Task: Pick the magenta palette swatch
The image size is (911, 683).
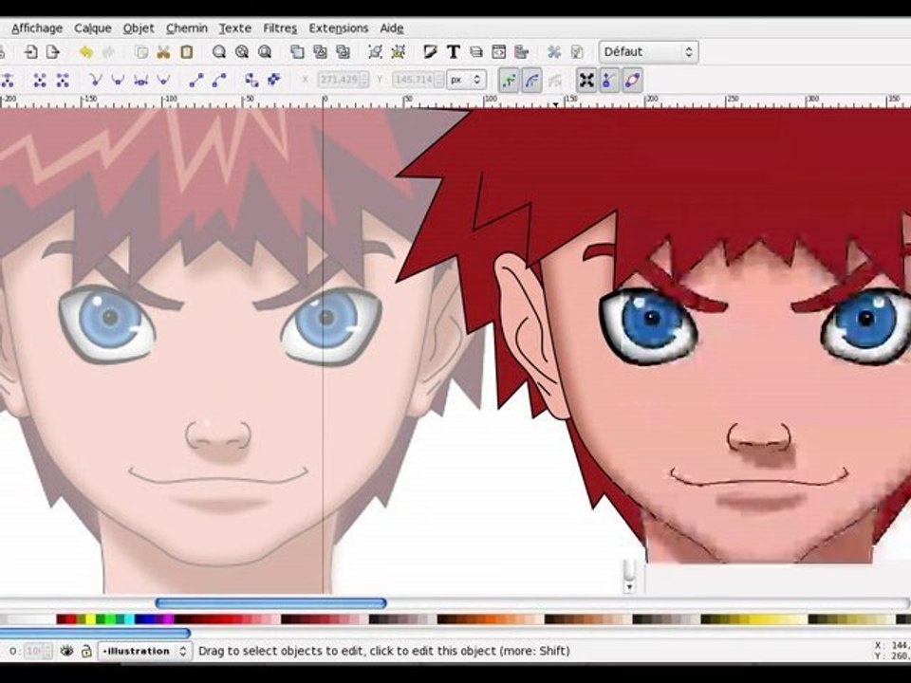Action: [x=168, y=619]
